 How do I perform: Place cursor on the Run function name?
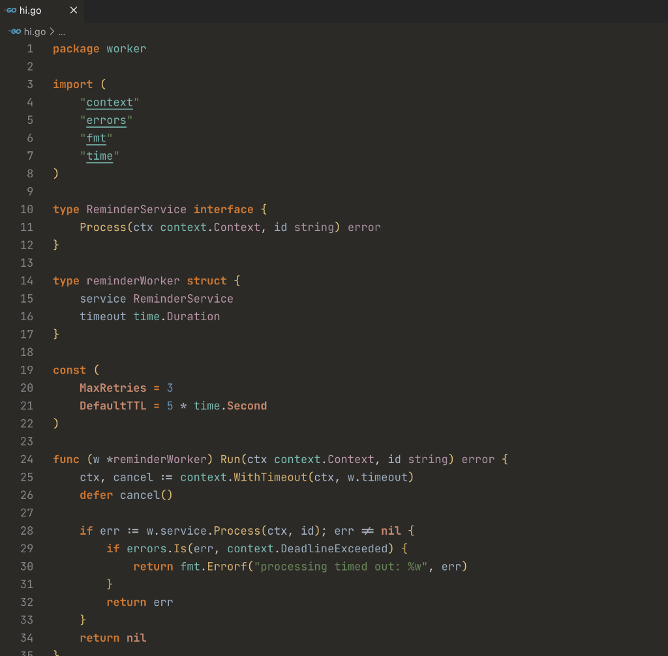pos(229,459)
